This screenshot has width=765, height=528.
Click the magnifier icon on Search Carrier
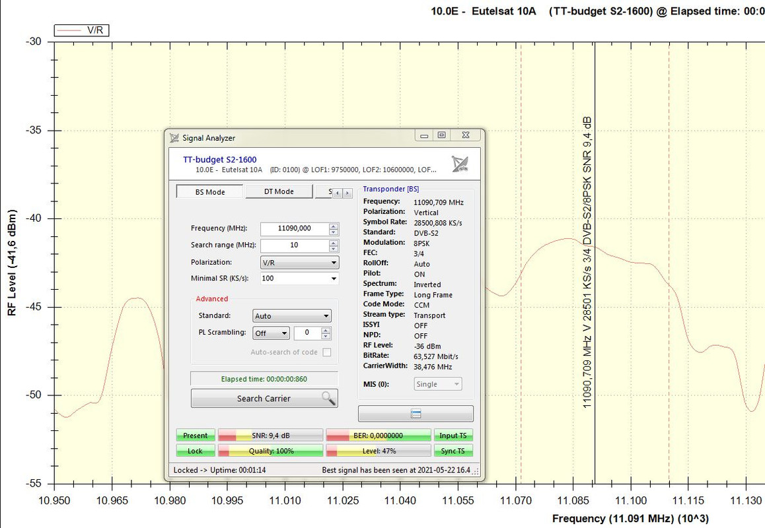328,399
